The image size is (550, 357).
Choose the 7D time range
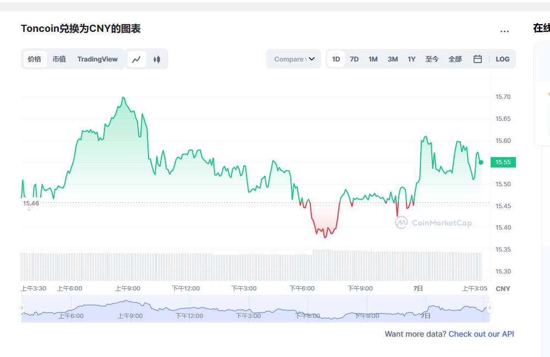point(354,59)
